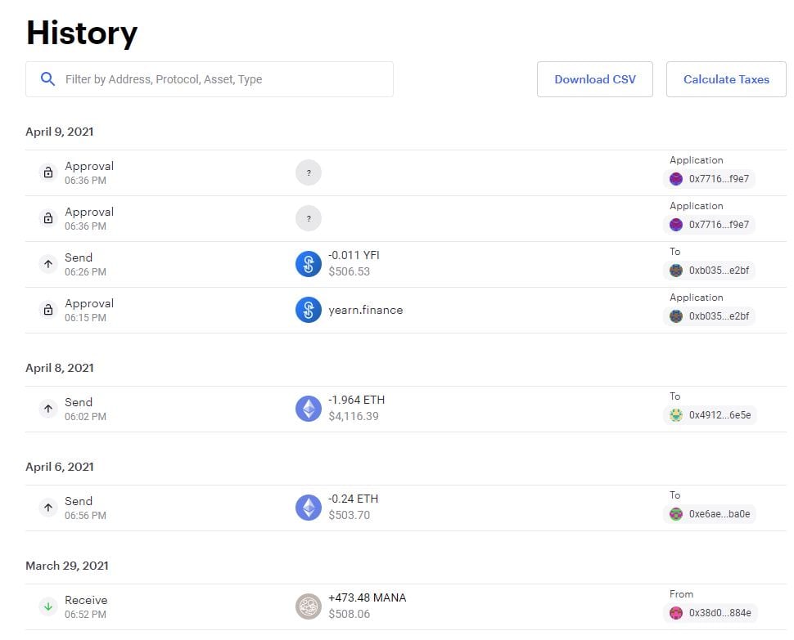Click the ETH icon for -1.964 ETH

point(309,409)
